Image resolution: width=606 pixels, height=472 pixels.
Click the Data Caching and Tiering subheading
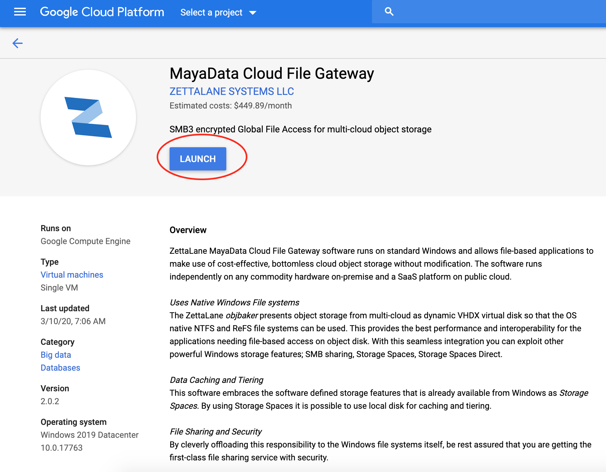[x=216, y=380]
